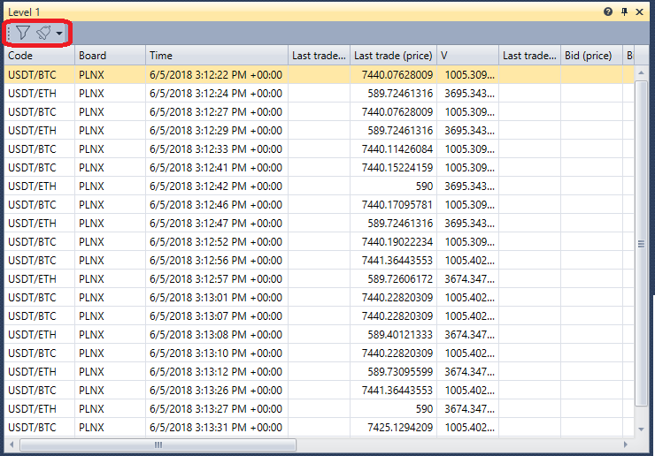
Task: Expand the toolbar overflow dropdown arrow
Action: (x=59, y=33)
